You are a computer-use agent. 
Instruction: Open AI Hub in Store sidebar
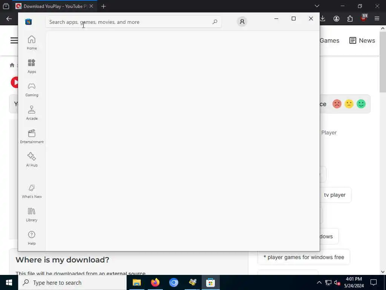(32, 160)
